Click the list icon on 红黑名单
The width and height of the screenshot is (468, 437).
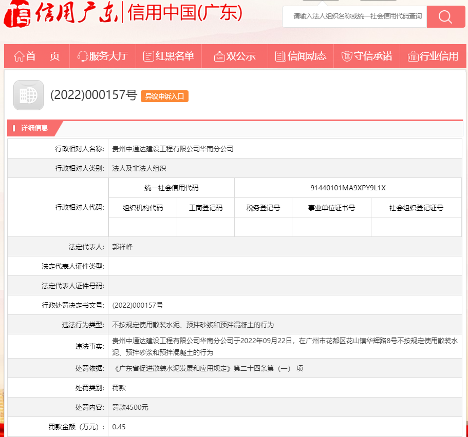[148, 56]
